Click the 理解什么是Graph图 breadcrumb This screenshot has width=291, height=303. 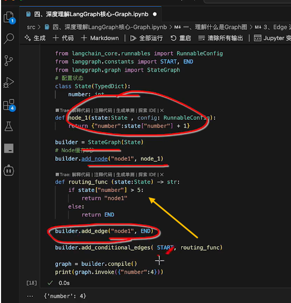pyautogui.click(x=211, y=27)
